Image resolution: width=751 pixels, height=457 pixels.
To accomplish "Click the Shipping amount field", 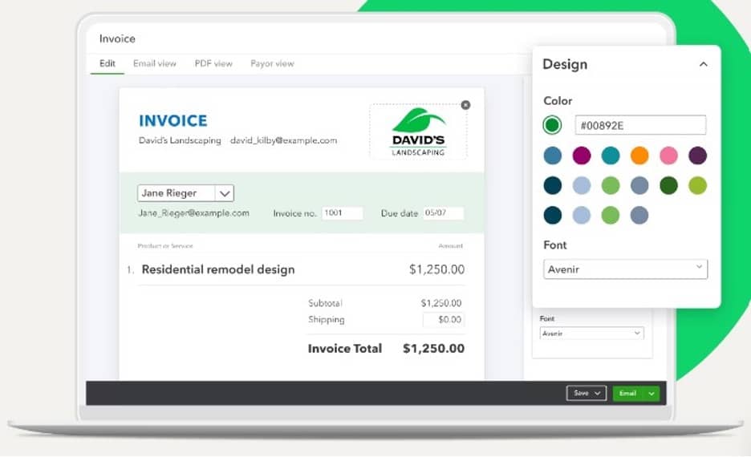I will click(x=443, y=320).
